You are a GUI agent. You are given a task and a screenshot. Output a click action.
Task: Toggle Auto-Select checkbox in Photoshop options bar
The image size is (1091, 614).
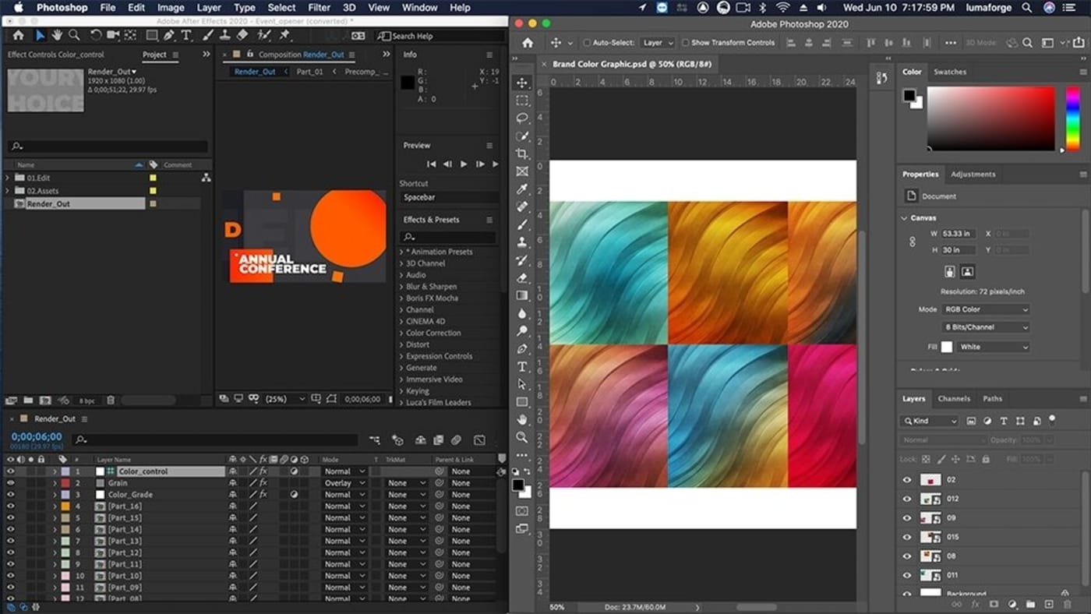(588, 43)
